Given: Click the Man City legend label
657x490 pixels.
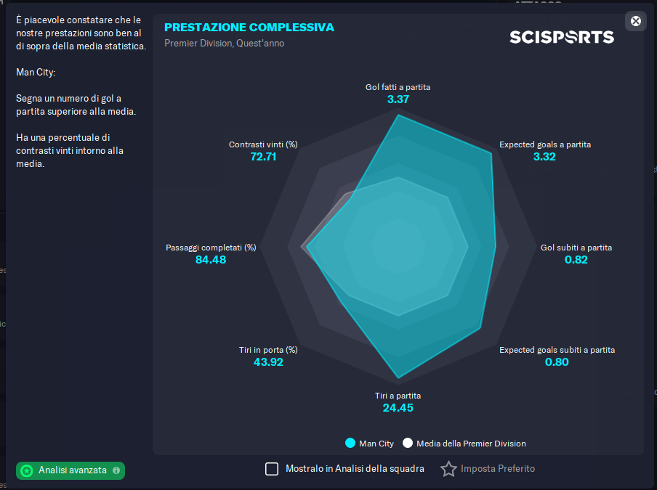Looking at the screenshot, I should pyautogui.click(x=376, y=444).
